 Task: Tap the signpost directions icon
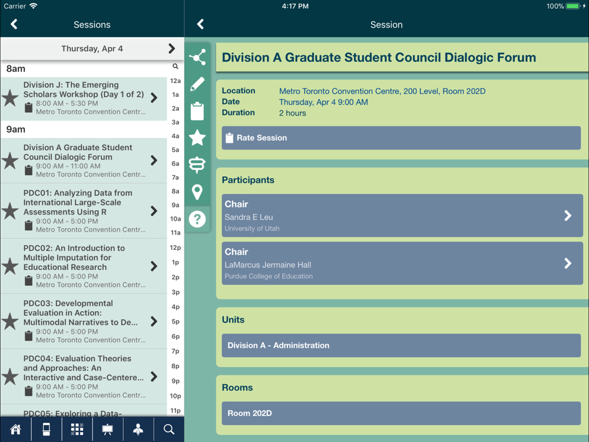[197, 165]
